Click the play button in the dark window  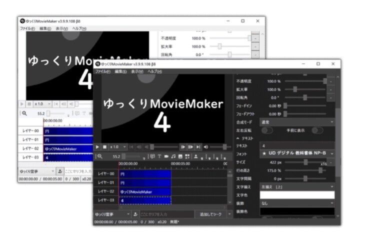click(97, 147)
